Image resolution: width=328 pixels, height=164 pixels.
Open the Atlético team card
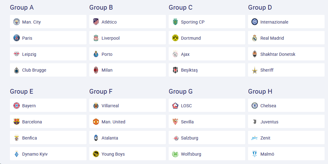coord(127,22)
